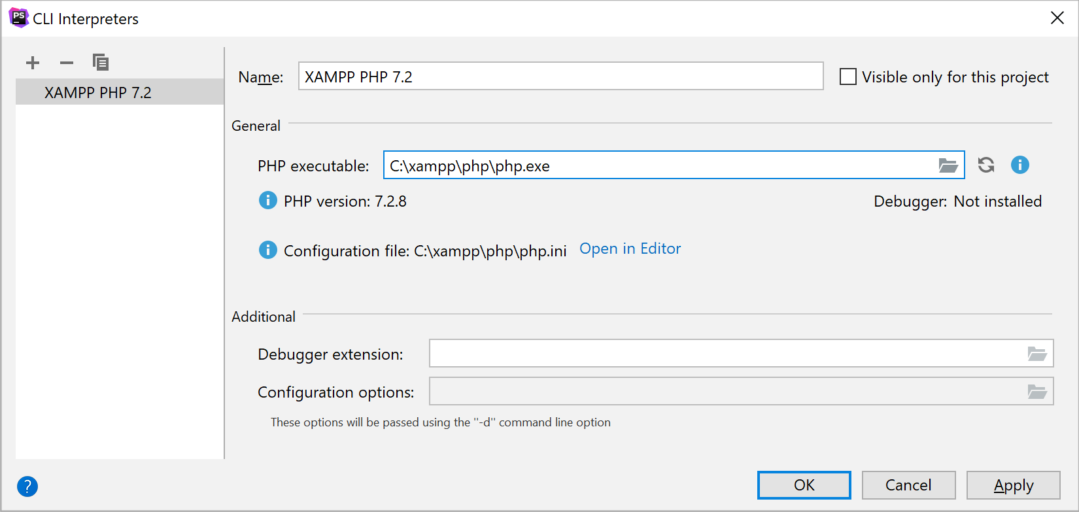Copy the selected interpreter configuration
The image size is (1079, 512).
point(101,63)
